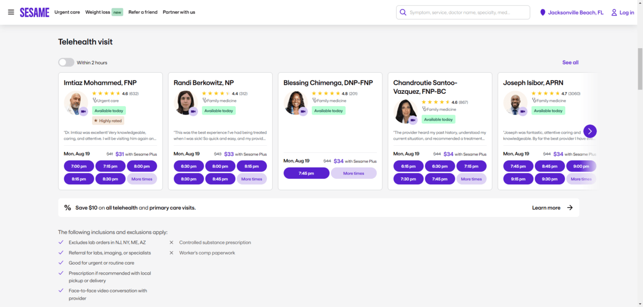Open the hamburger navigation menu

coord(11,12)
